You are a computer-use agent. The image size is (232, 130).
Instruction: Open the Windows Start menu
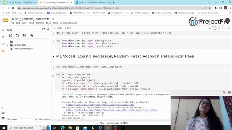pyautogui.click(x=4, y=128)
